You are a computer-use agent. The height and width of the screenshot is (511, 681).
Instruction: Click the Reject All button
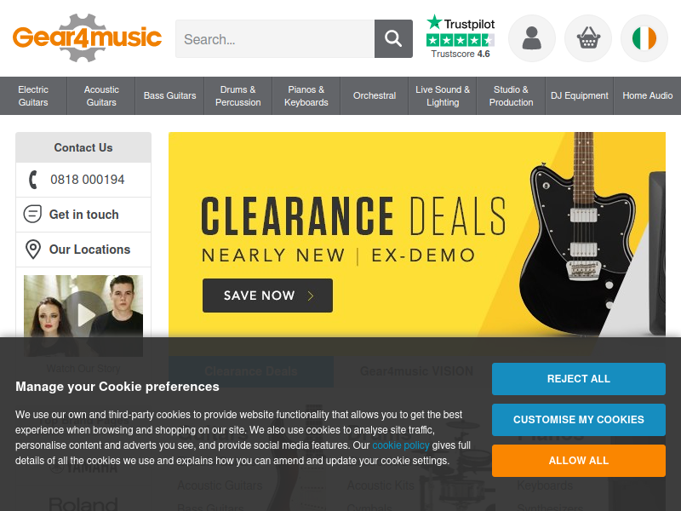coord(579,379)
